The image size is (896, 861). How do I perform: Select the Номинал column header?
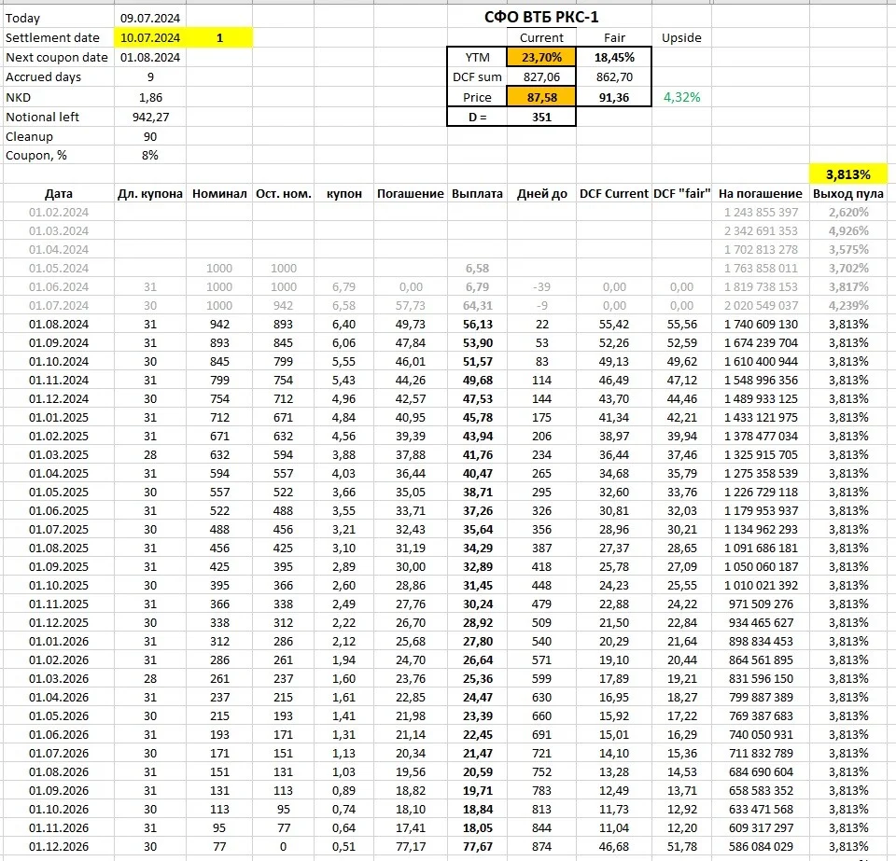pos(219,193)
